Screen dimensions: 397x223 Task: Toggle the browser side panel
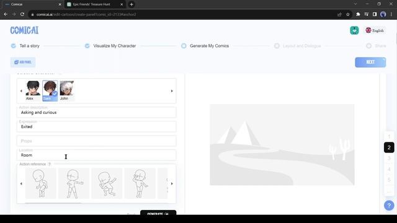click(375, 14)
